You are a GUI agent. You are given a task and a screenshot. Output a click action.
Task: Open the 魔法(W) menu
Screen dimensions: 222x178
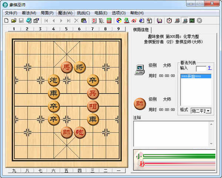(65, 13)
